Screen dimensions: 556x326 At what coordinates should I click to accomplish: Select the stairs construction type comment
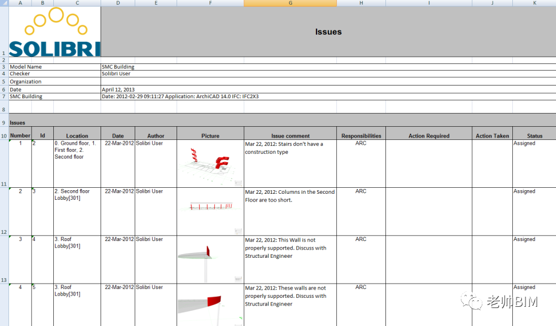point(290,163)
